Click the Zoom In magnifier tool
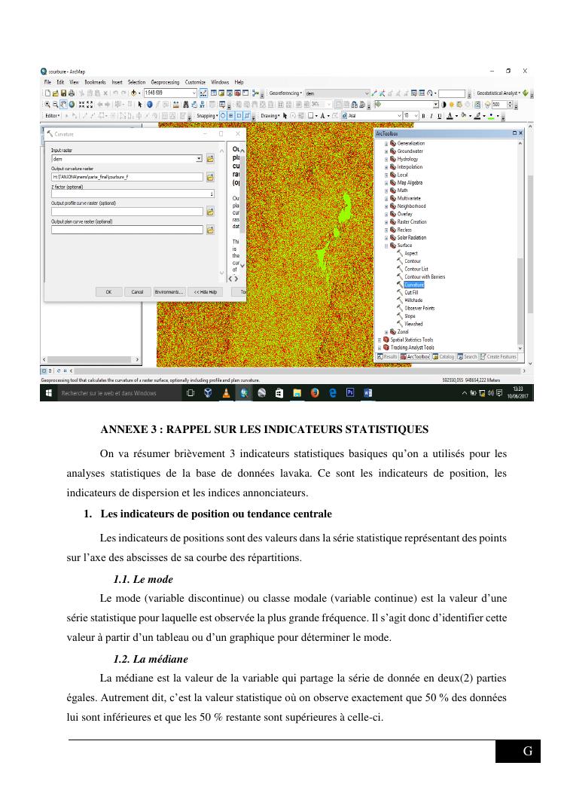This screenshot has height=793, width=561. [47, 105]
